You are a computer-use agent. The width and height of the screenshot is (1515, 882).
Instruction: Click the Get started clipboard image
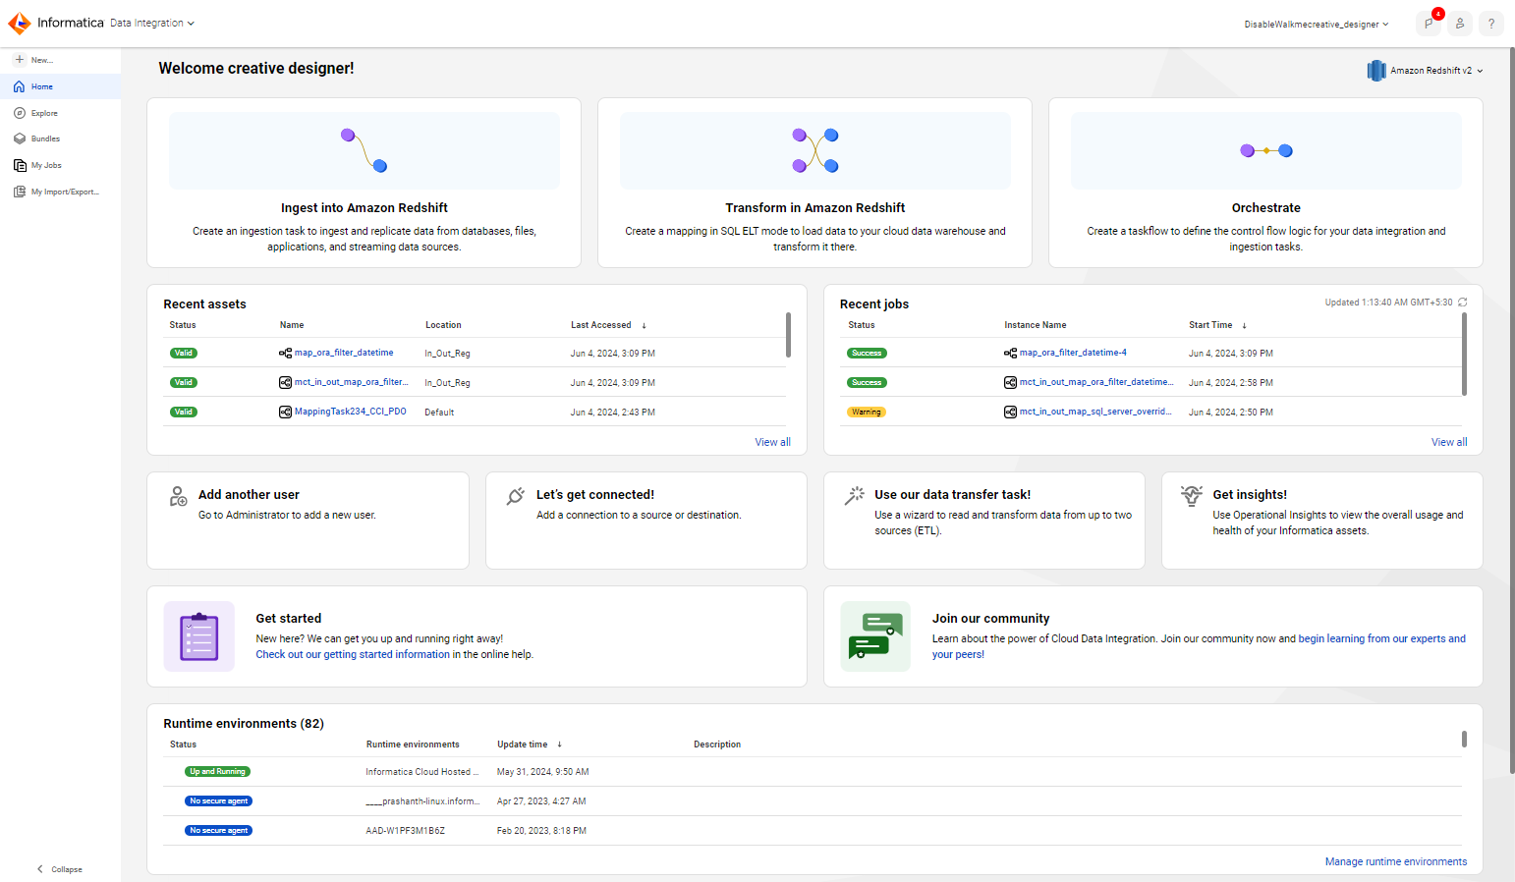coord(199,636)
